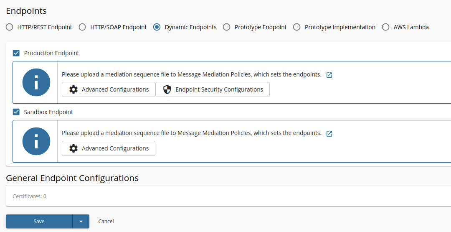
Task: Click the Save button
Action: point(39,222)
